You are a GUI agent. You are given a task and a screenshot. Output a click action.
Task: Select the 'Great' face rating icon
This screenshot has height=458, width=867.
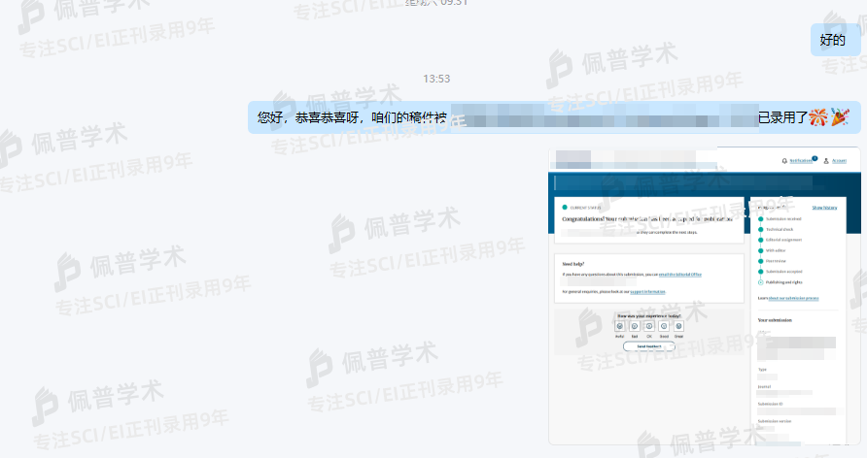(x=678, y=326)
